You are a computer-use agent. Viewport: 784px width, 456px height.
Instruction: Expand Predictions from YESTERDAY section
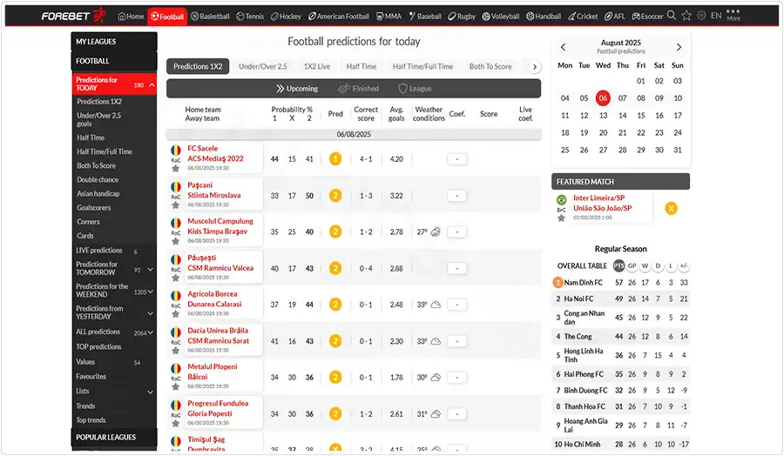pyautogui.click(x=150, y=313)
